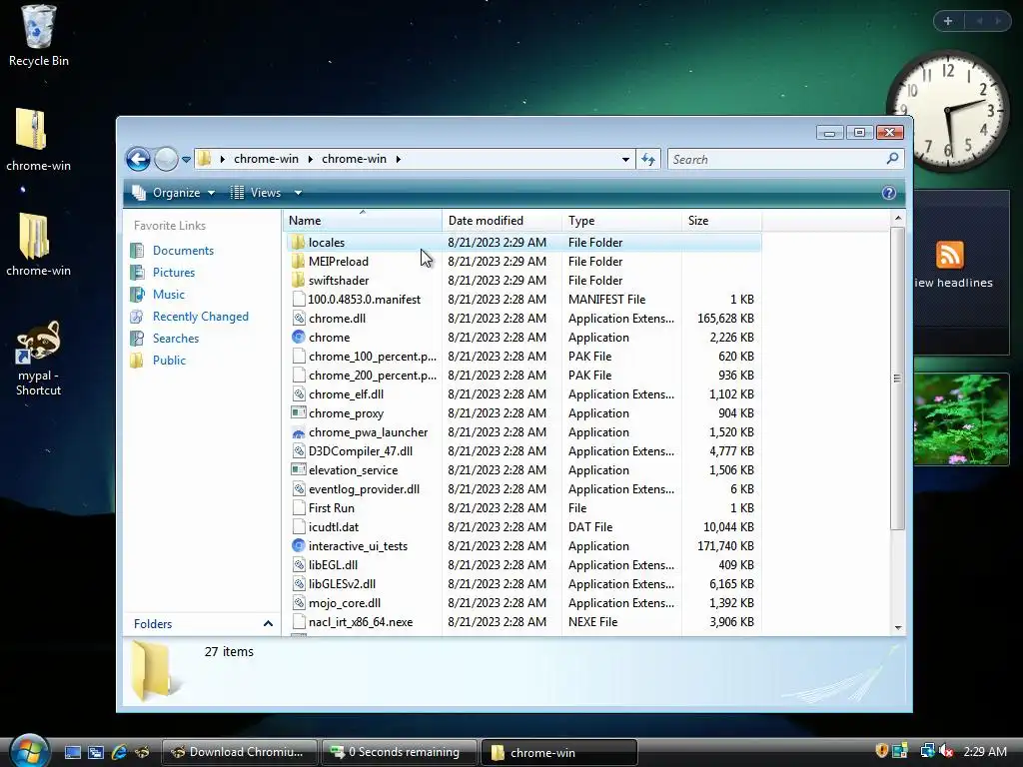The width and height of the screenshot is (1023, 767).
Task: Sort by the Size column header
Action: pos(721,221)
